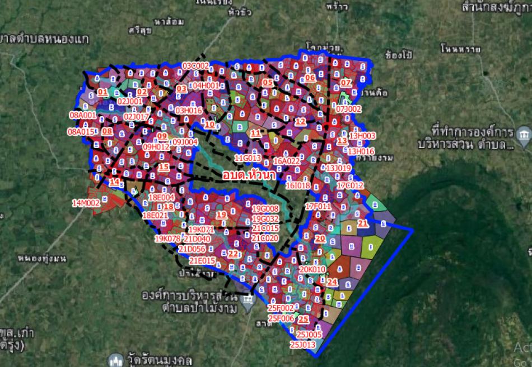This screenshot has width=532, height=367.
Task: Click the zone 24 underlined label
Action: point(332,282)
